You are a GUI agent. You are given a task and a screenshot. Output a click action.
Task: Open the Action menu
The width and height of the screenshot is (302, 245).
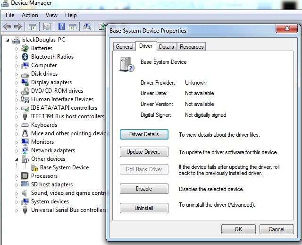[x=30, y=15]
